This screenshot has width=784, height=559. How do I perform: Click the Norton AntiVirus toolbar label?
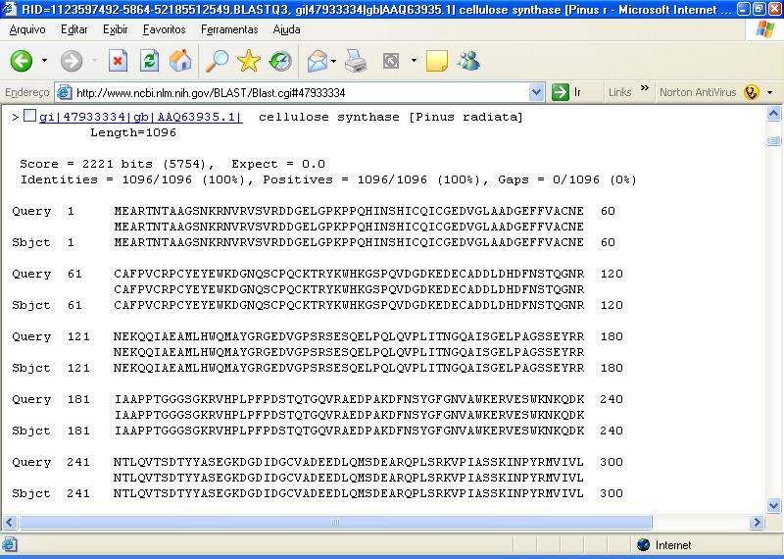(698, 92)
